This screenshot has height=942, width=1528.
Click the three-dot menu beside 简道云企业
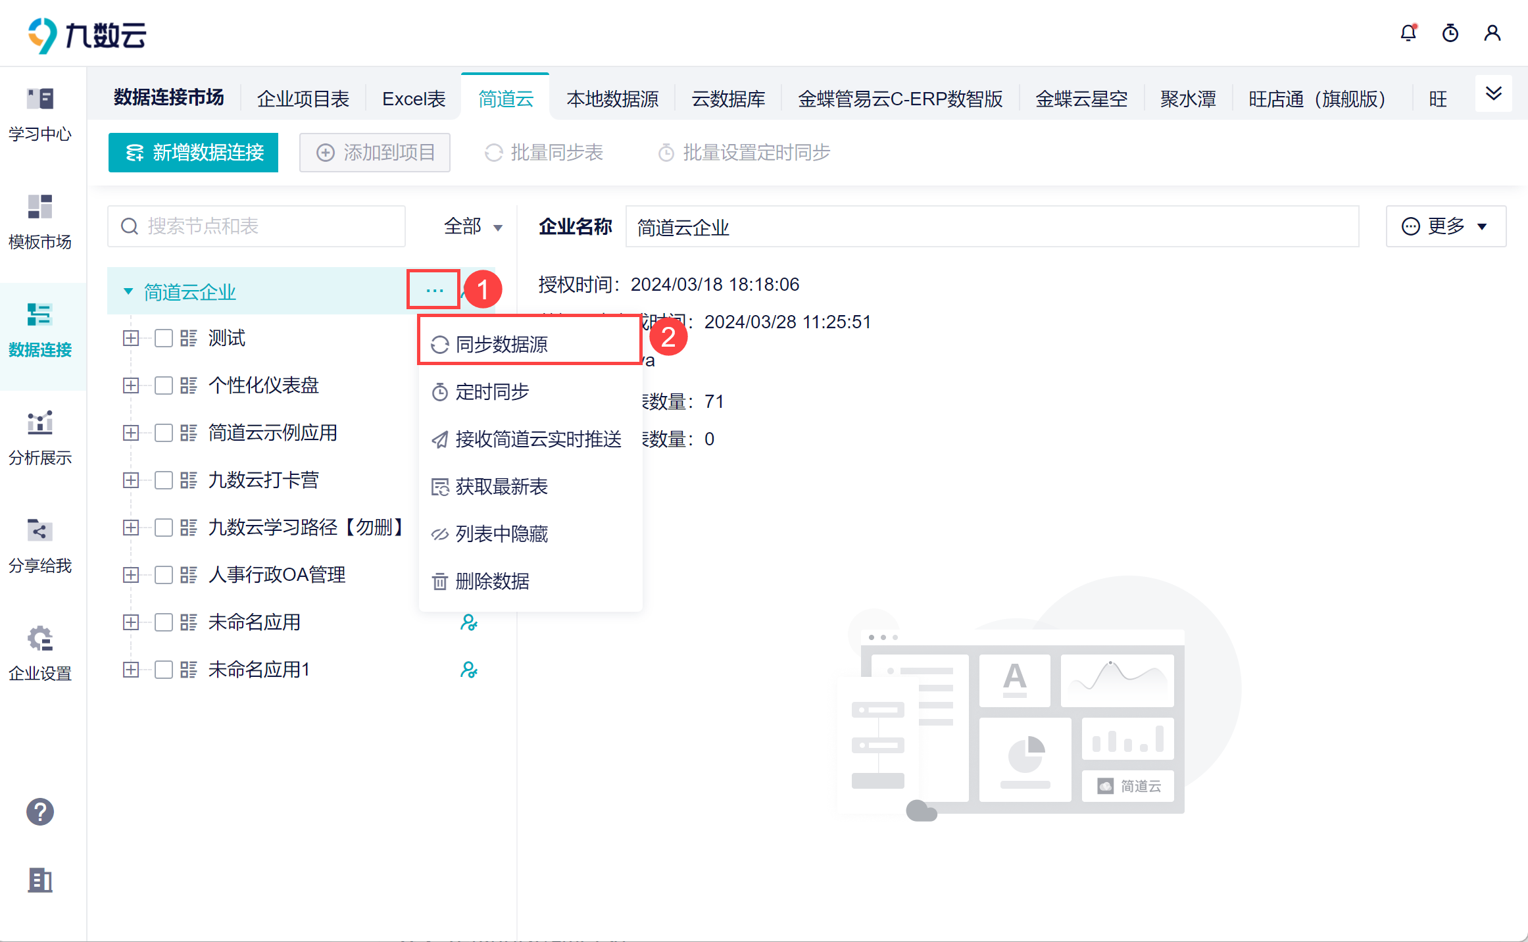click(x=434, y=290)
